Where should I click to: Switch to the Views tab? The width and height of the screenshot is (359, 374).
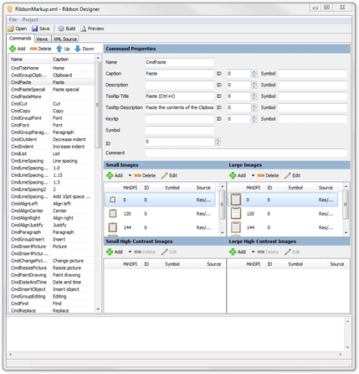pos(42,39)
